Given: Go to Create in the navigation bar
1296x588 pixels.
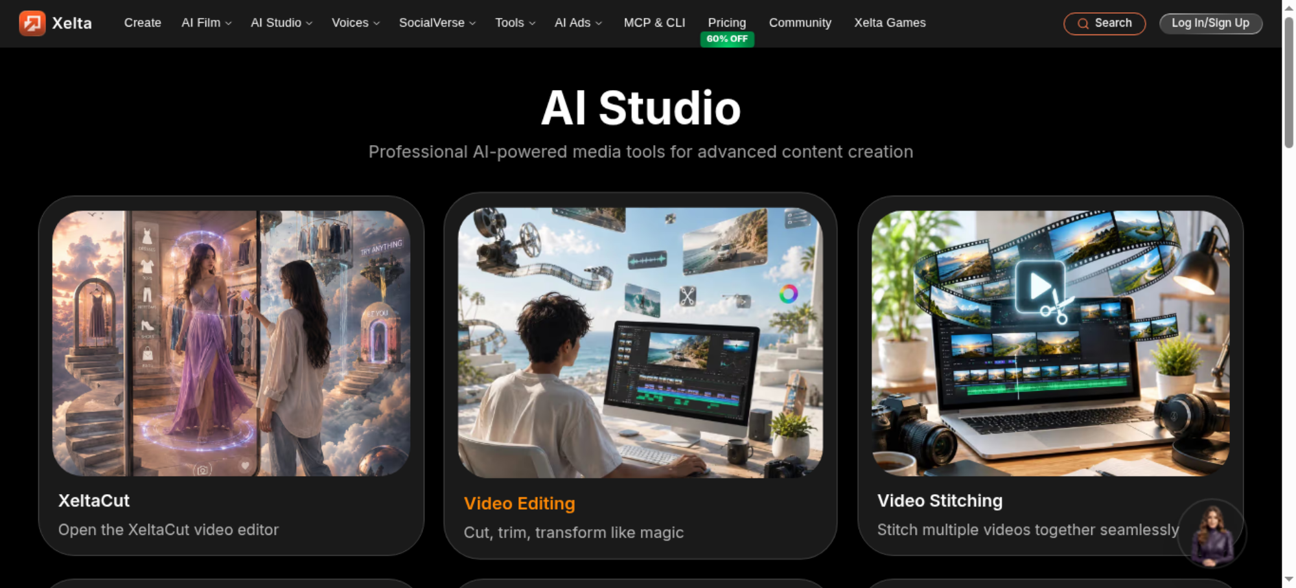Looking at the screenshot, I should 143,23.
